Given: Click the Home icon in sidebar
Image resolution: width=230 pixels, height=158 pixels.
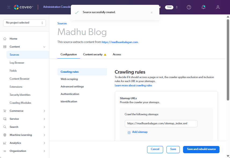Looking at the screenshot, I should tap(5, 39).
